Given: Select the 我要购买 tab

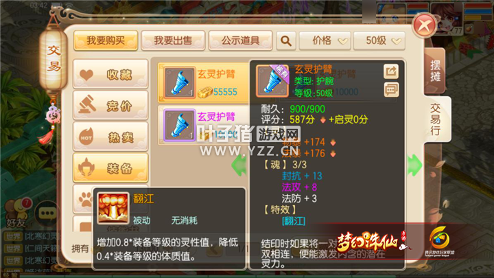Looking at the screenshot, I should pos(106,40).
